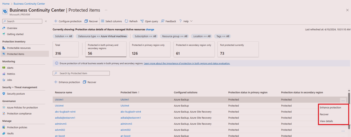The height and width of the screenshot is (137, 351).
Task: Click the Search by Protected item field
Action: (x=81, y=73)
